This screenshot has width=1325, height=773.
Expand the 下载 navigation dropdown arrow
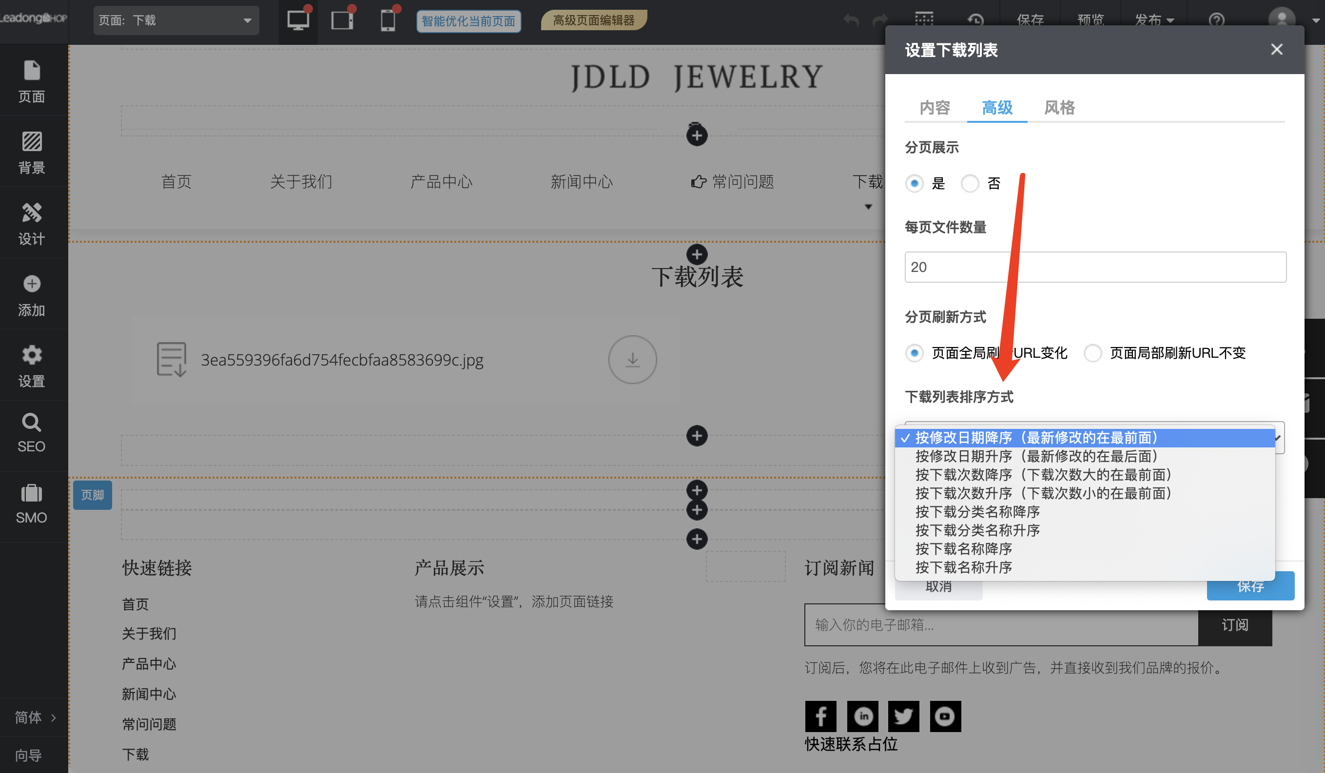(x=868, y=206)
